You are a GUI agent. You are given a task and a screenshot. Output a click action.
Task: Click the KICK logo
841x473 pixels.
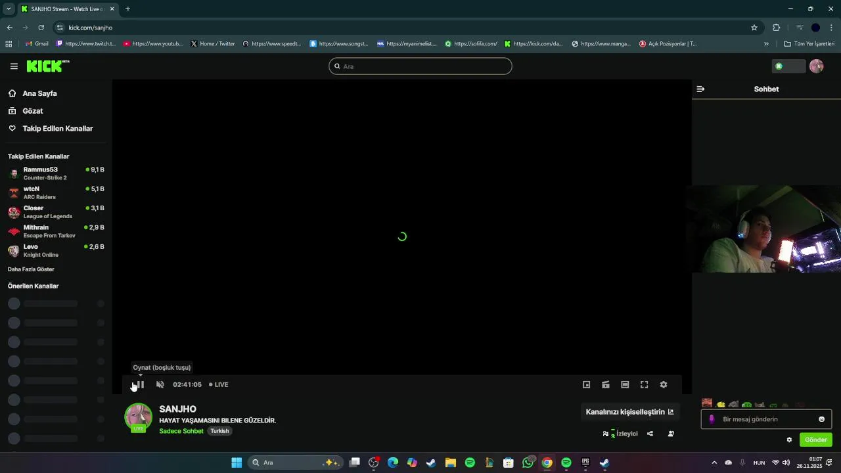(47, 66)
